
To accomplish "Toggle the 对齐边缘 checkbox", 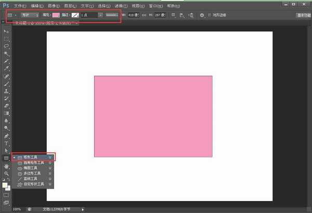I will pyautogui.click(x=209, y=15).
